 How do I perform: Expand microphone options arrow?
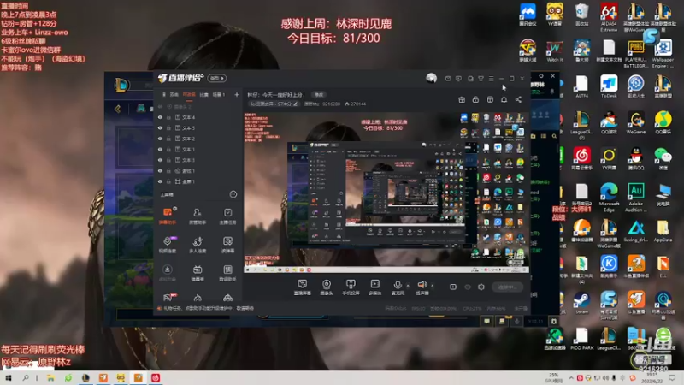pyautogui.click(x=408, y=286)
